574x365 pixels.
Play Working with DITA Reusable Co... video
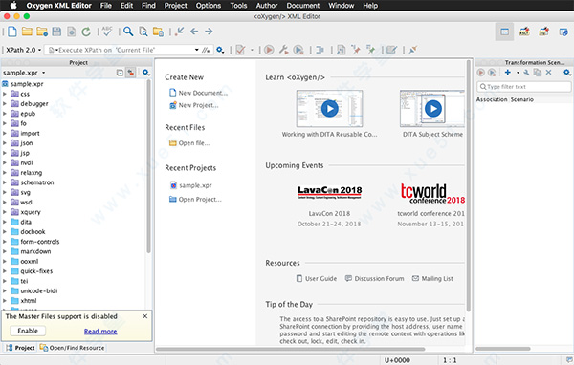329,109
